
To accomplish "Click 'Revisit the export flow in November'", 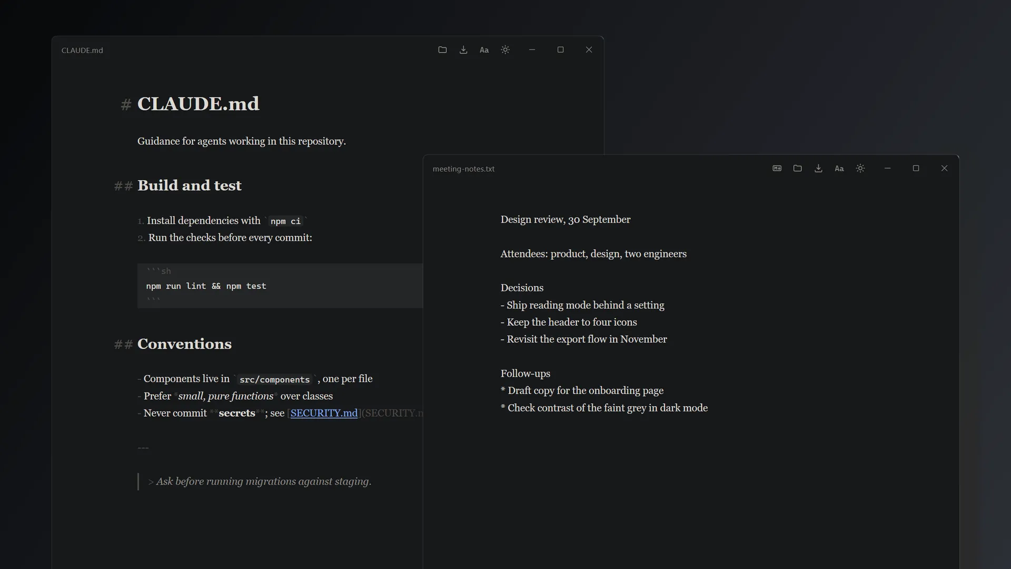I will click(587, 339).
